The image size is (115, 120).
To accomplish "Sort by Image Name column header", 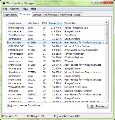I will pos(17,23).
